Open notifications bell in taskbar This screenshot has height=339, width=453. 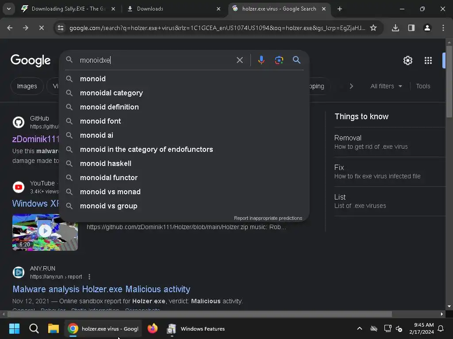[x=441, y=328]
